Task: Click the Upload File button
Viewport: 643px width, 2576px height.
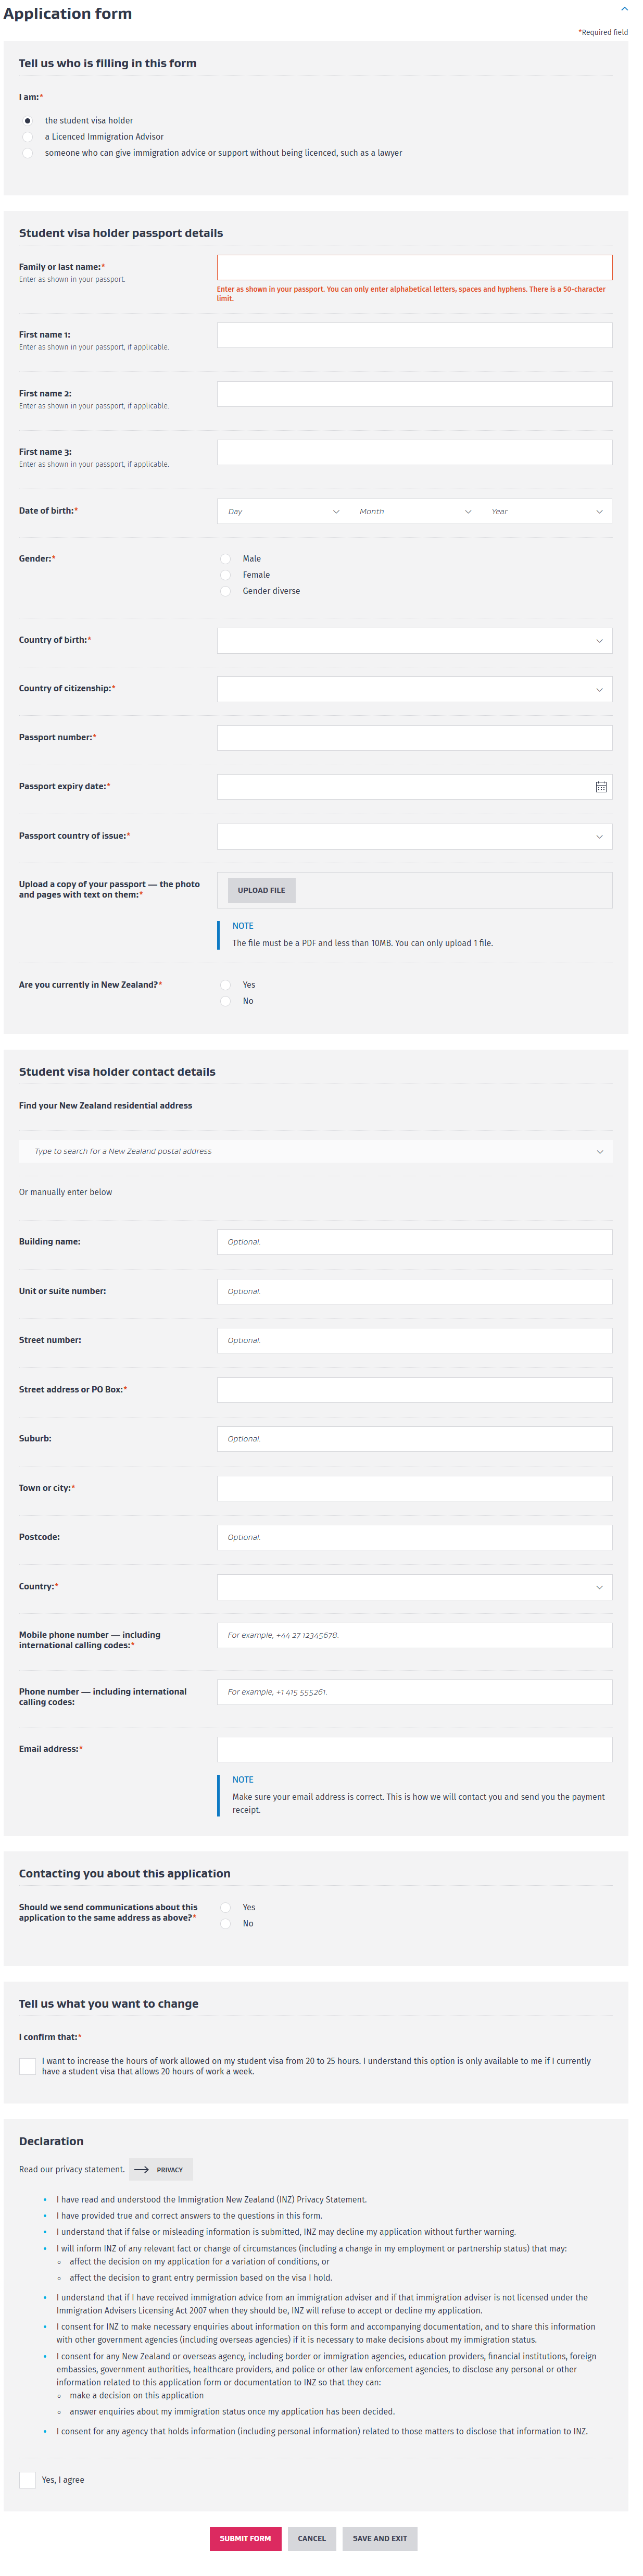Action: click(x=261, y=890)
